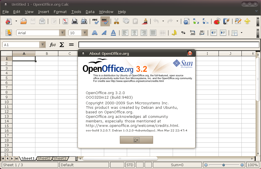Sort Descending Z-A
The image size is (261, 169).
pos(205,21)
